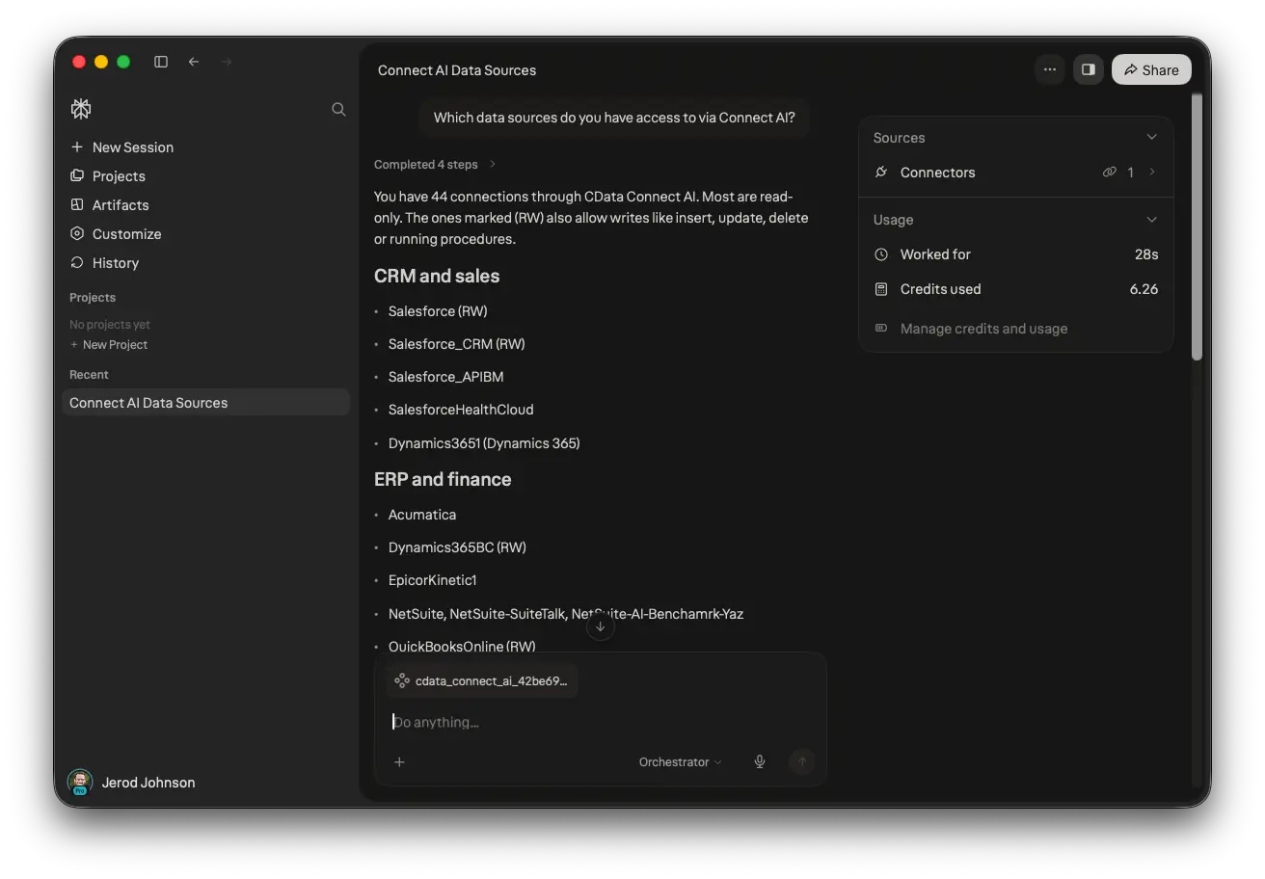The image size is (1265, 879).
Task: Open Manage credits and usage
Action: coord(983,329)
